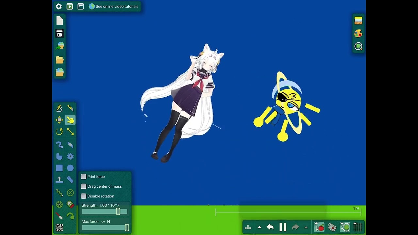
Task: Open the appearance color palette icon
Action: [x=358, y=33]
